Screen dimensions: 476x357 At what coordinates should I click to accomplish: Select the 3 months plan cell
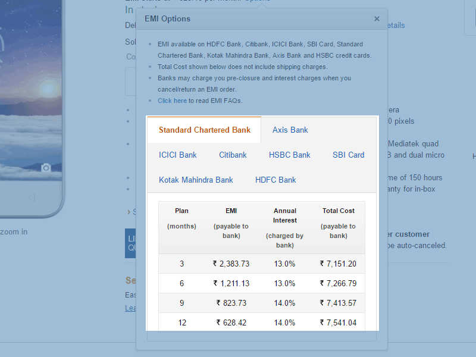point(181,264)
